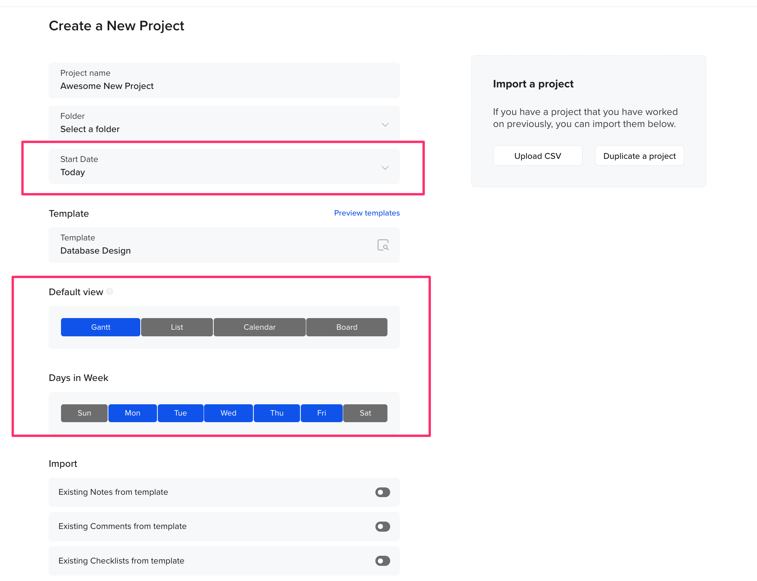Click the help icon beside Default view

coord(110,292)
